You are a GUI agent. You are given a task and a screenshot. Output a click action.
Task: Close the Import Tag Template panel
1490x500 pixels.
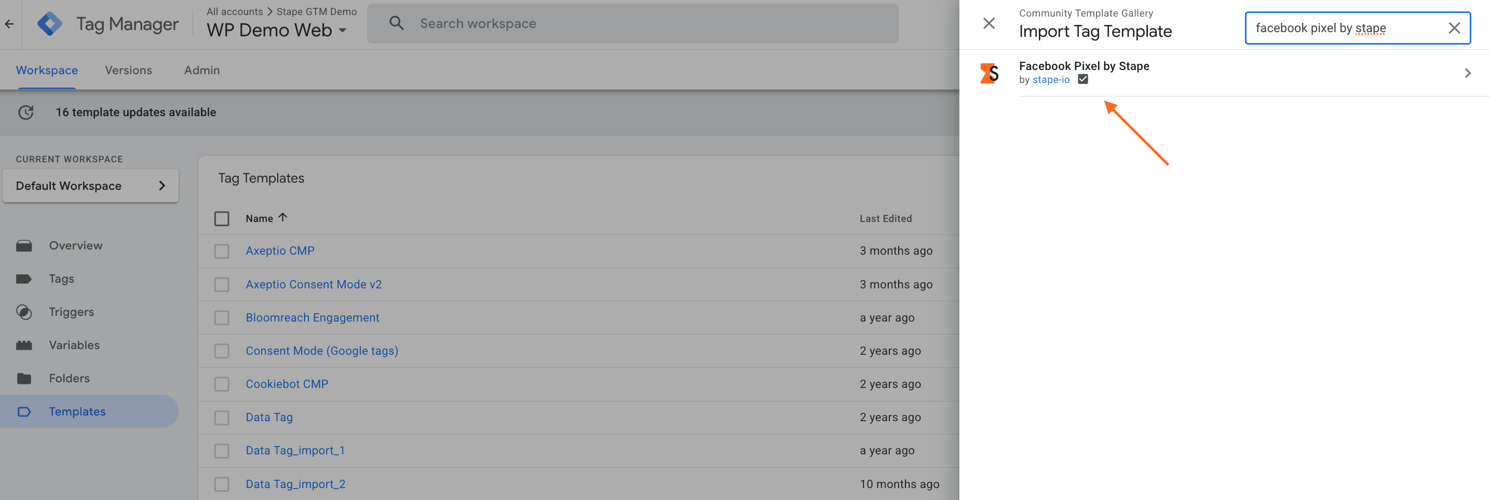(988, 23)
